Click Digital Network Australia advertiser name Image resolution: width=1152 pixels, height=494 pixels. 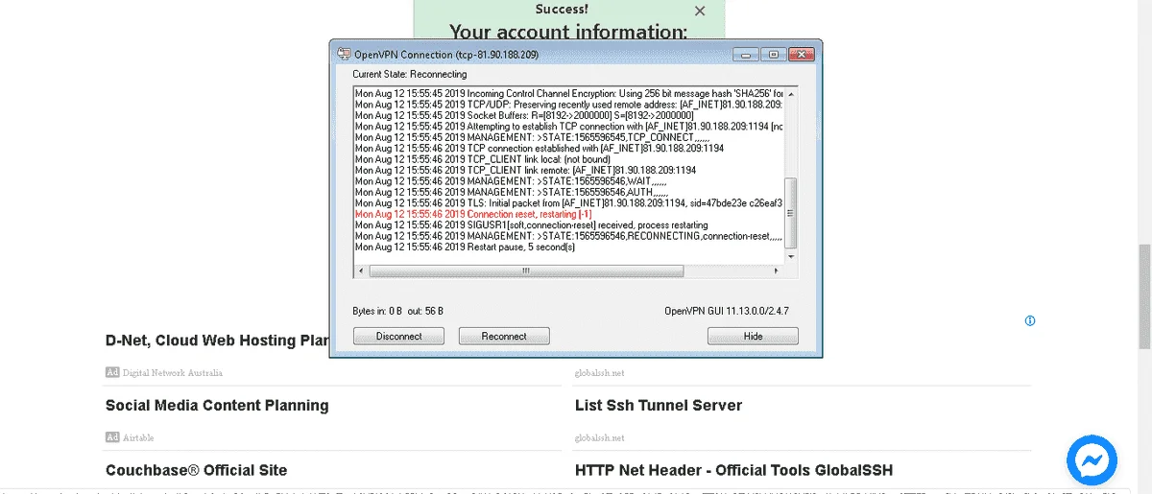pos(172,372)
